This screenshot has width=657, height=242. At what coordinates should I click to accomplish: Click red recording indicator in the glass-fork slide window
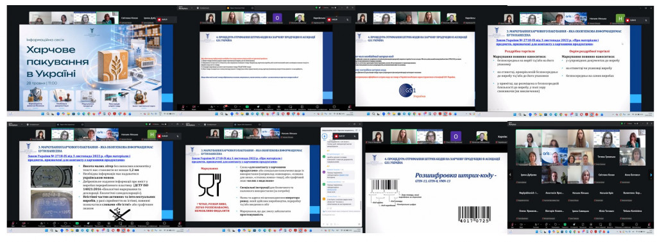point(336,136)
